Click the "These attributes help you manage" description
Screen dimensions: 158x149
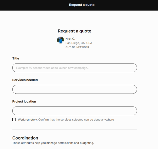[x=53, y=143]
